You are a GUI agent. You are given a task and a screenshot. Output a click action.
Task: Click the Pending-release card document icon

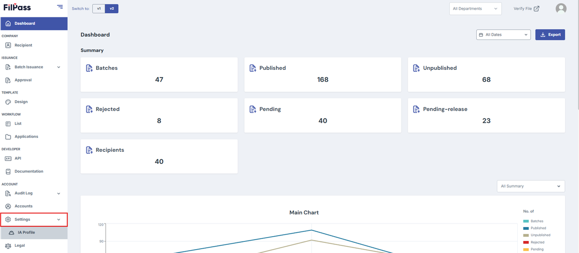click(416, 109)
